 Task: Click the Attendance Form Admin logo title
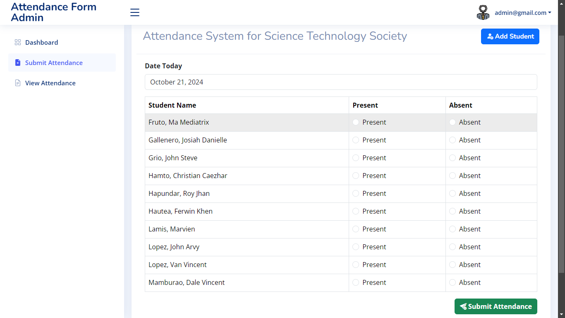click(54, 12)
